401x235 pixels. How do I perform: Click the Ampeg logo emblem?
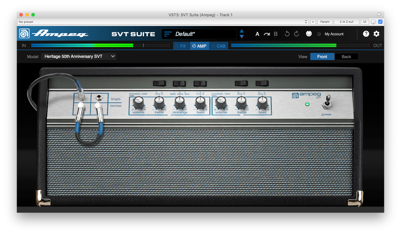click(x=24, y=34)
